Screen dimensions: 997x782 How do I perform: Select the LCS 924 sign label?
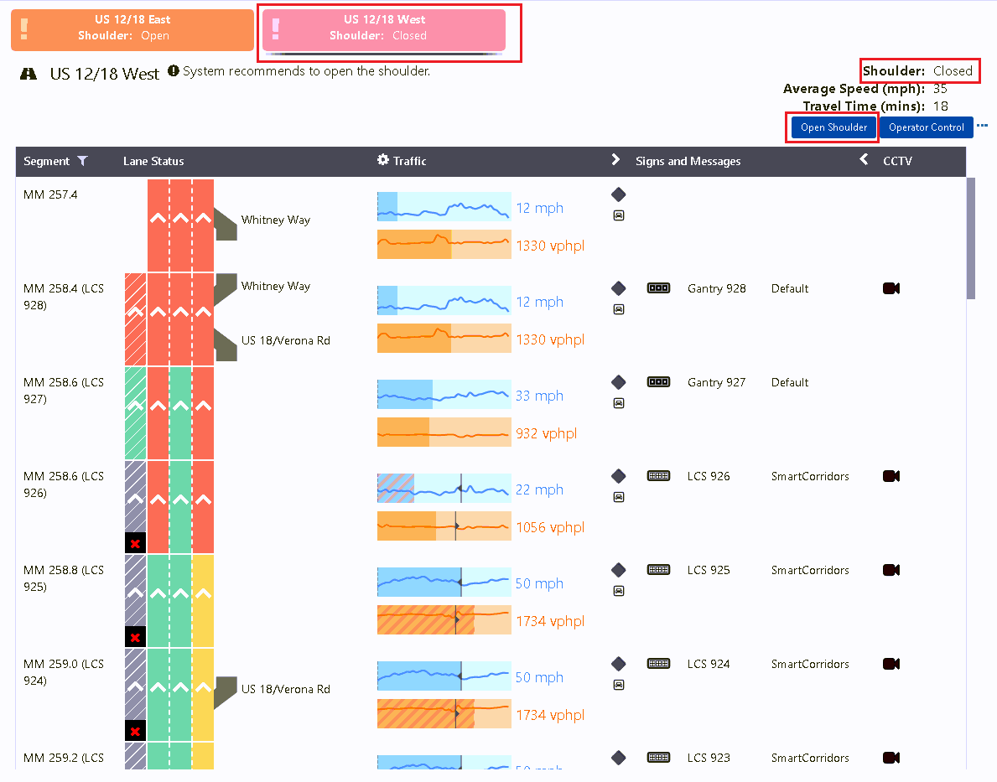[x=709, y=664]
